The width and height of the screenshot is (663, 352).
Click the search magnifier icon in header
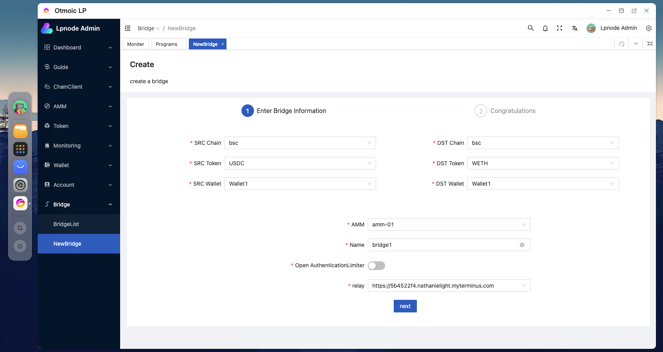click(x=531, y=28)
